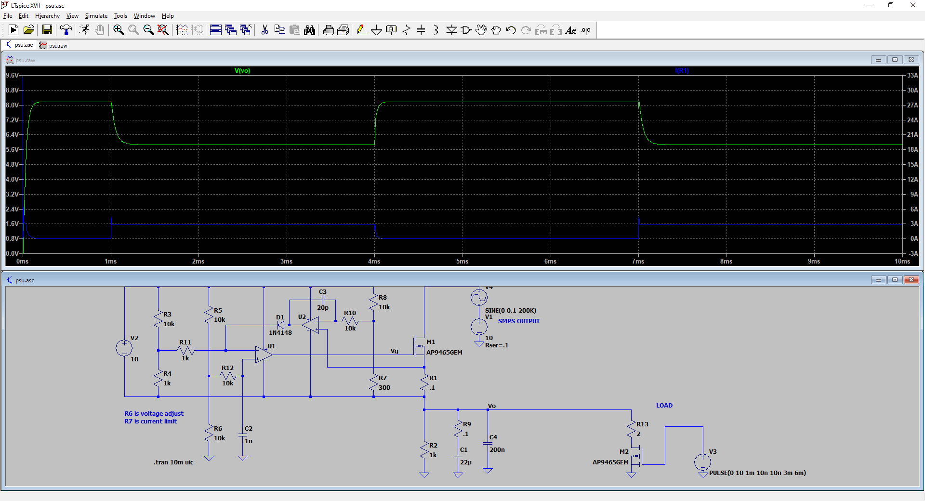Maximize the psu.raw plot window
925x501 pixels.
click(x=895, y=60)
